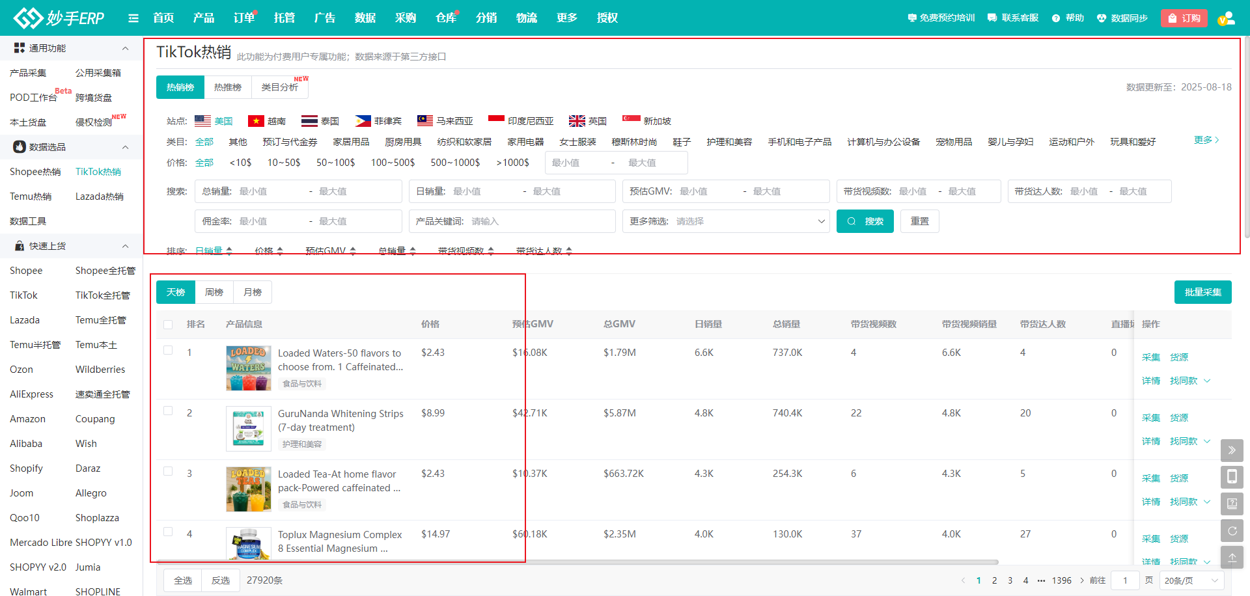
Task: Click 数据同步 in the header
Action: point(1122,18)
